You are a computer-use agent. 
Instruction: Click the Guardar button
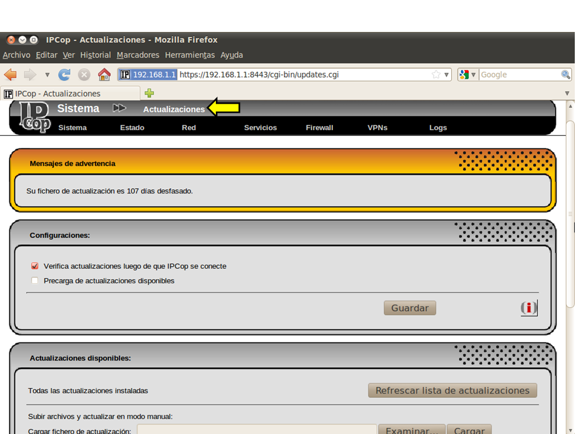tap(410, 308)
